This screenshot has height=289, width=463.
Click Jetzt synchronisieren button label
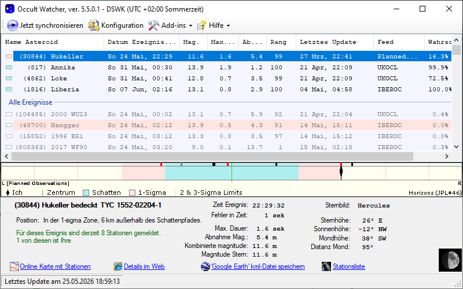[x=52, y=25]
